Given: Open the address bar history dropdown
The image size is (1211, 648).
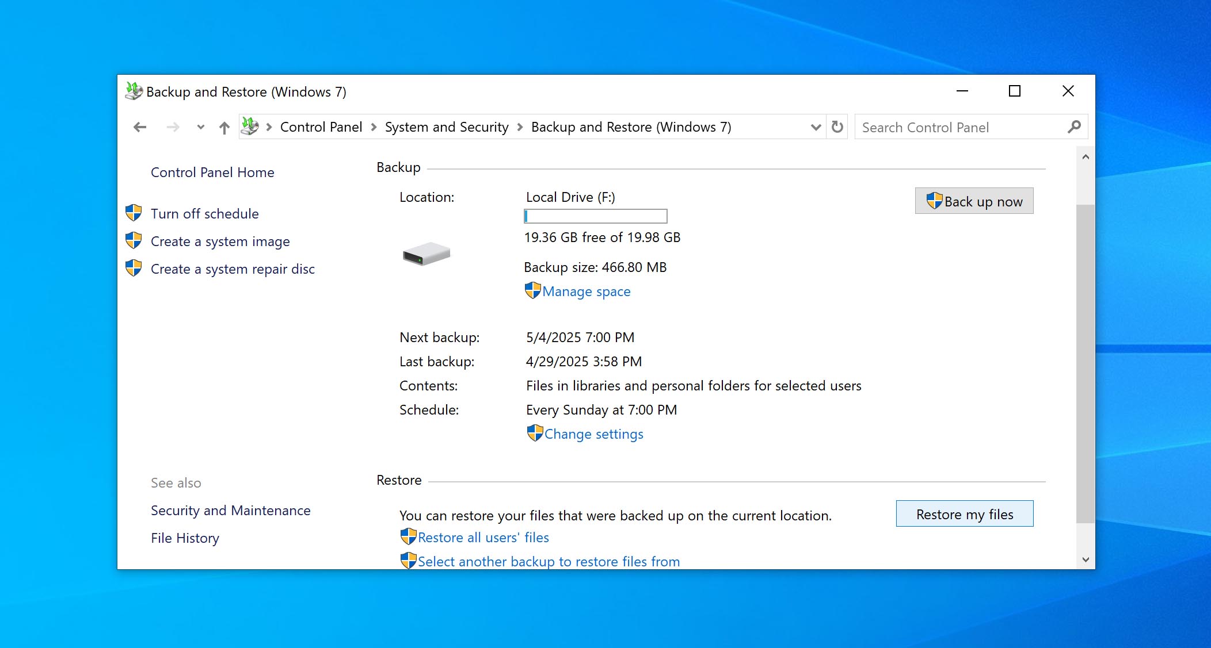Looking at the screenshot, I should point(816,127).
